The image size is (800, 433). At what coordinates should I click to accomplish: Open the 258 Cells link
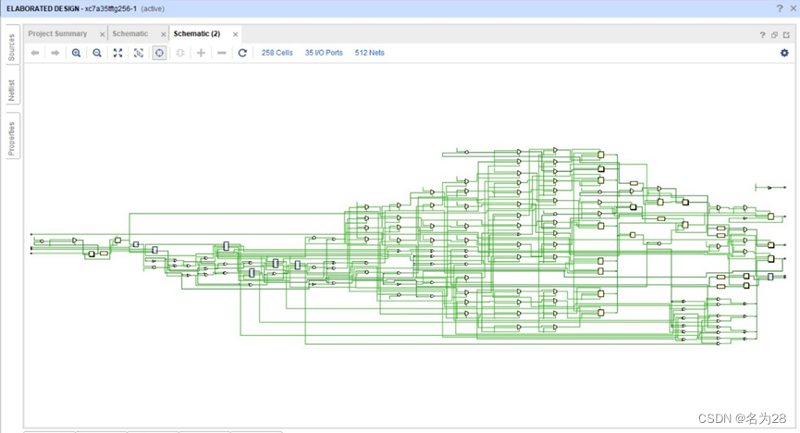[x=277, y=53]
